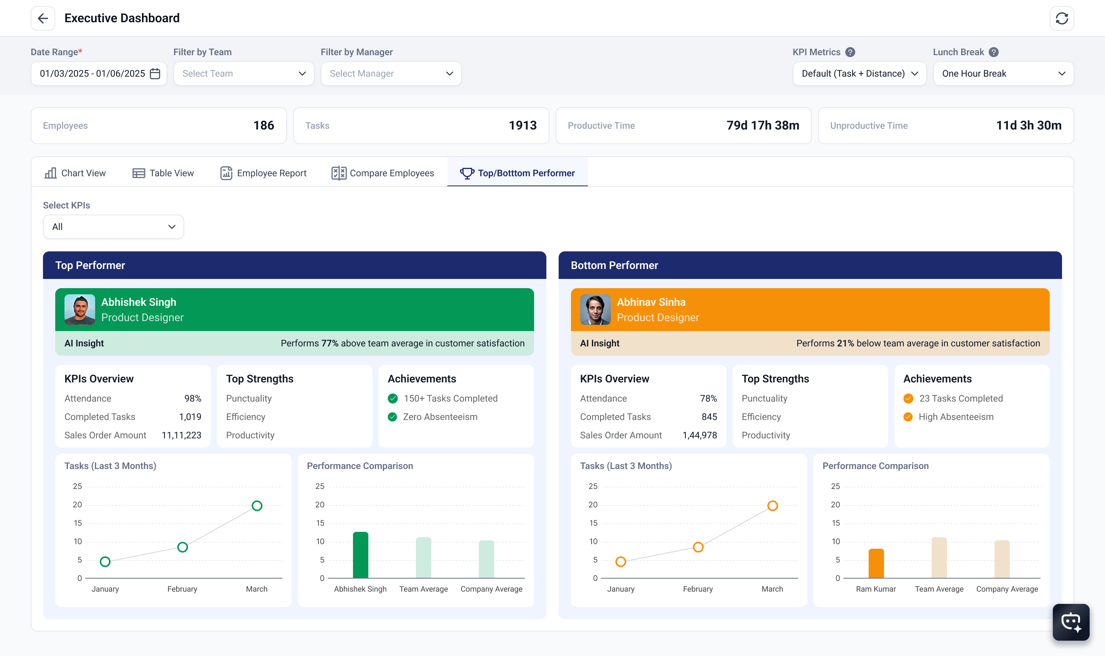
Task: Click the name Abhishek Singh
Action: [139, 302]
